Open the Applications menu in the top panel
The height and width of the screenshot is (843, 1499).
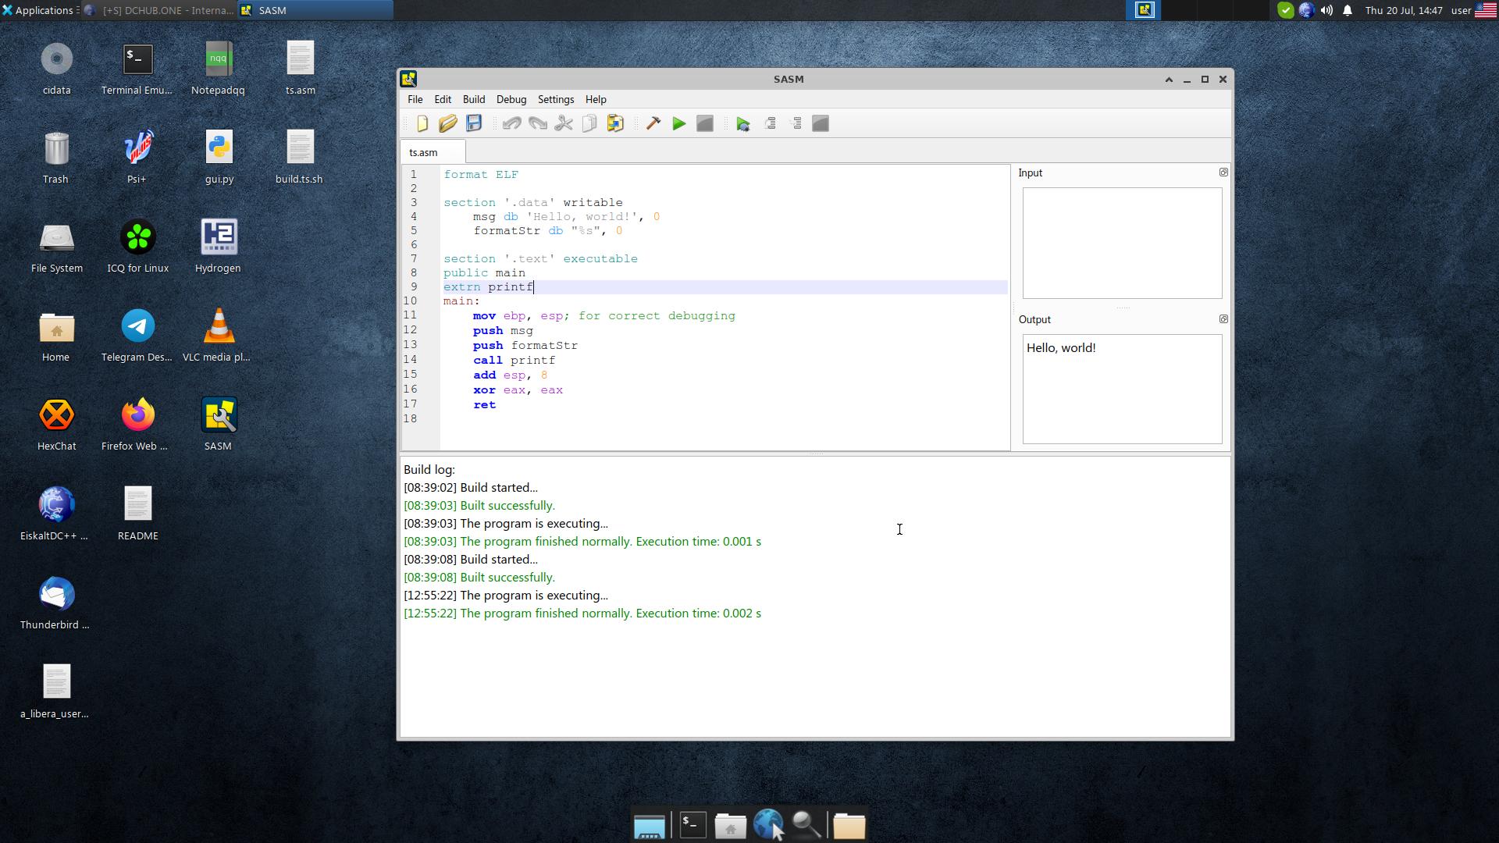pyautogui.click(x=39, y=10)
